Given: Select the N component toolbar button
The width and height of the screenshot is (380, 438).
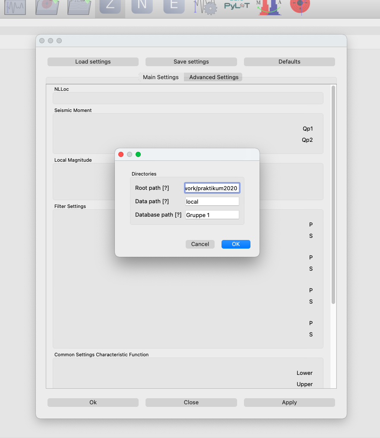Looking at the screenshot, I should pyautogui.click(x=142, y=6).
